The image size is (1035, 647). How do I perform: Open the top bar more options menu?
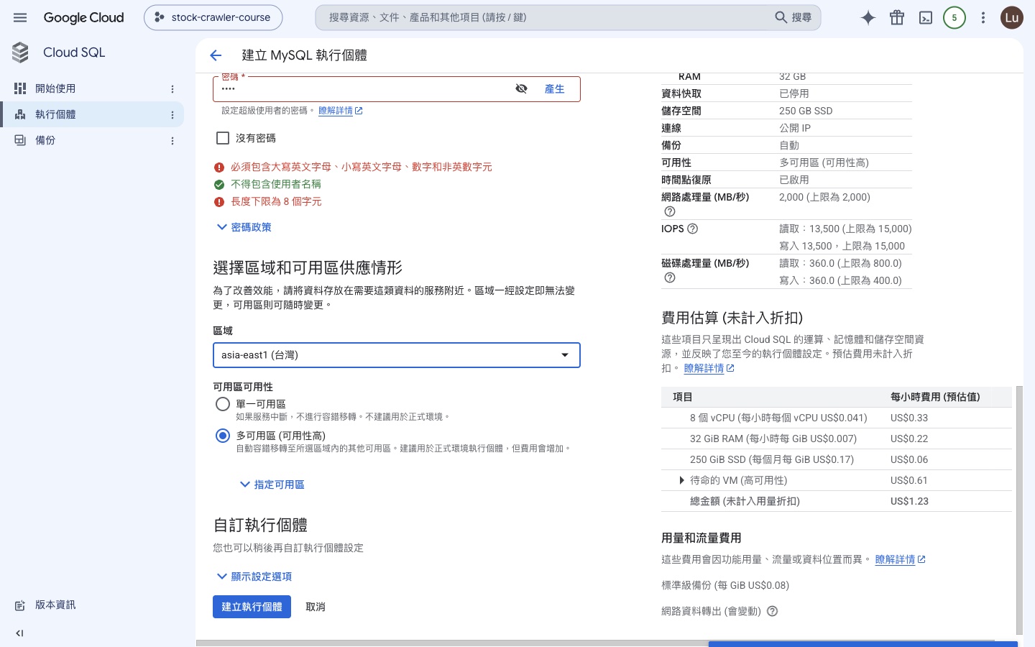tap(983, 18)
